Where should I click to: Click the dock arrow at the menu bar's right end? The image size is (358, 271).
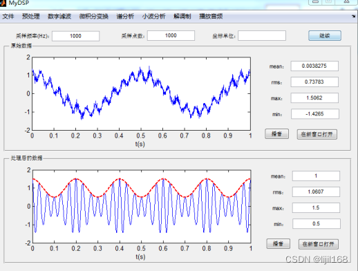[x=354, y=16]
